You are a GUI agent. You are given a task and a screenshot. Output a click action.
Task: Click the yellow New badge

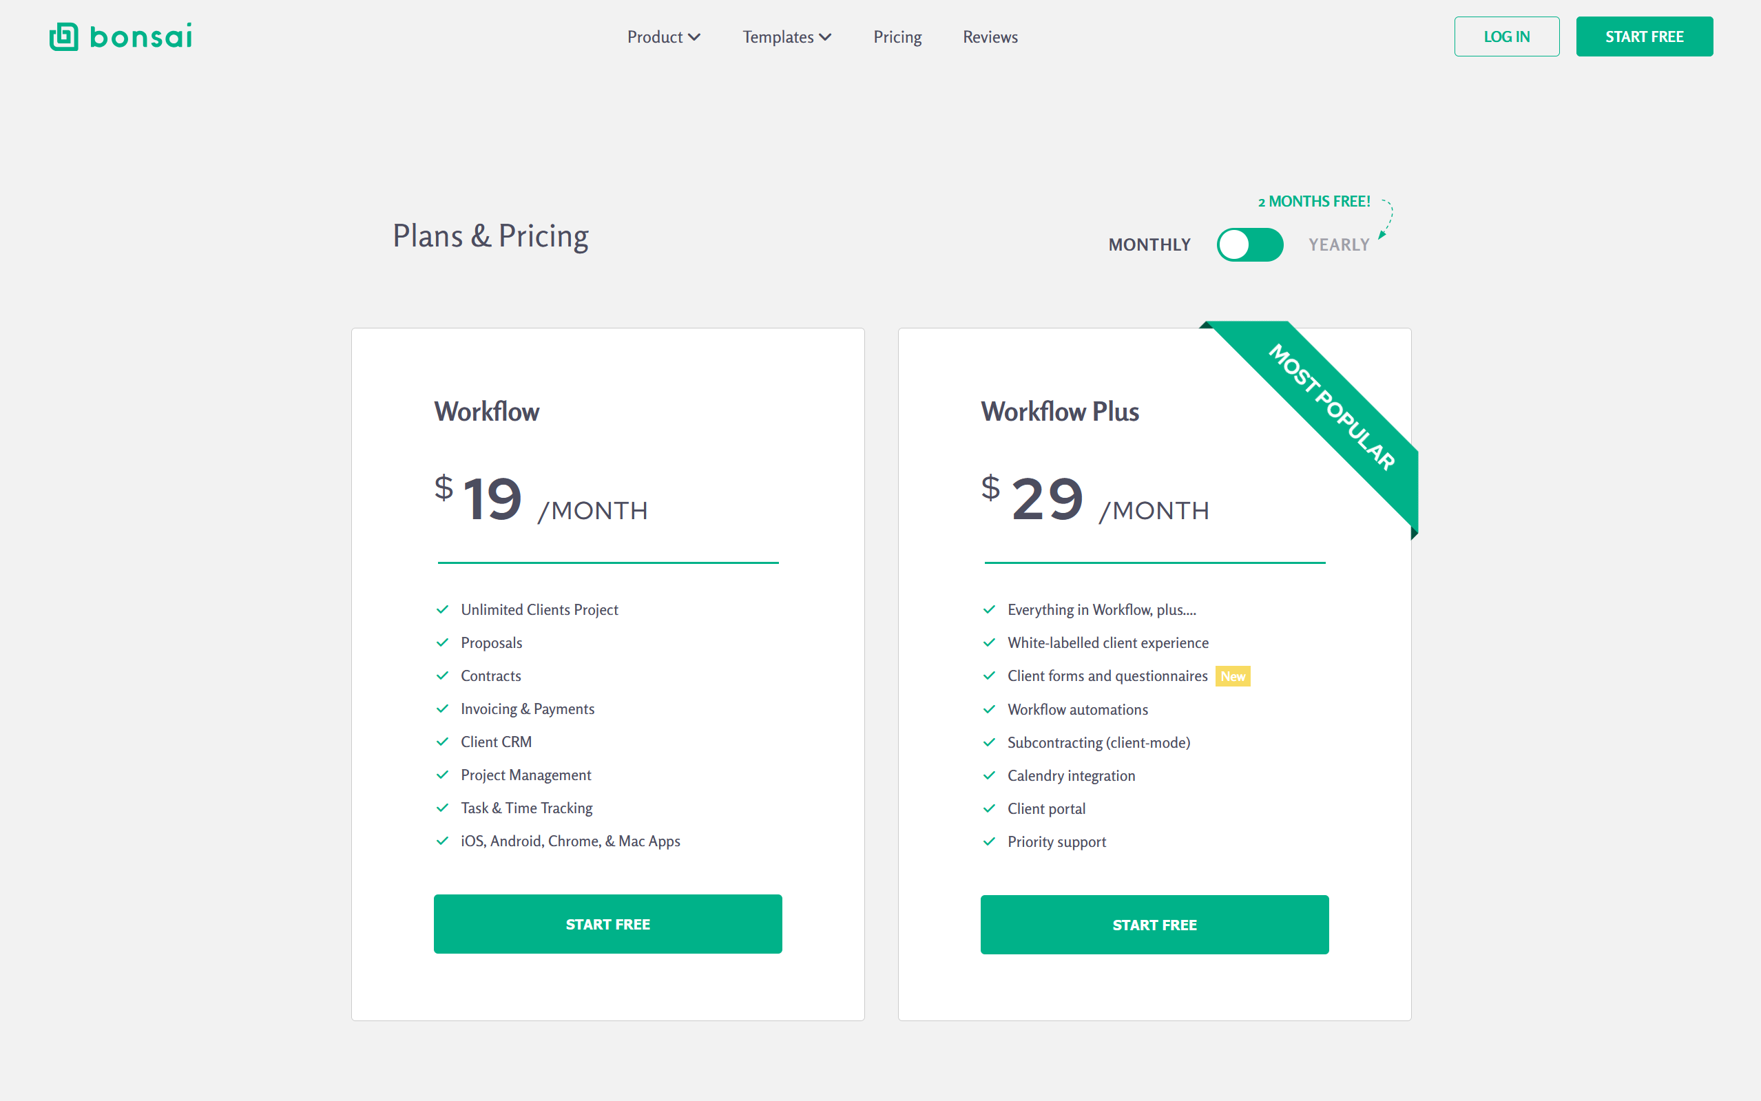(x=1232, y=675)
